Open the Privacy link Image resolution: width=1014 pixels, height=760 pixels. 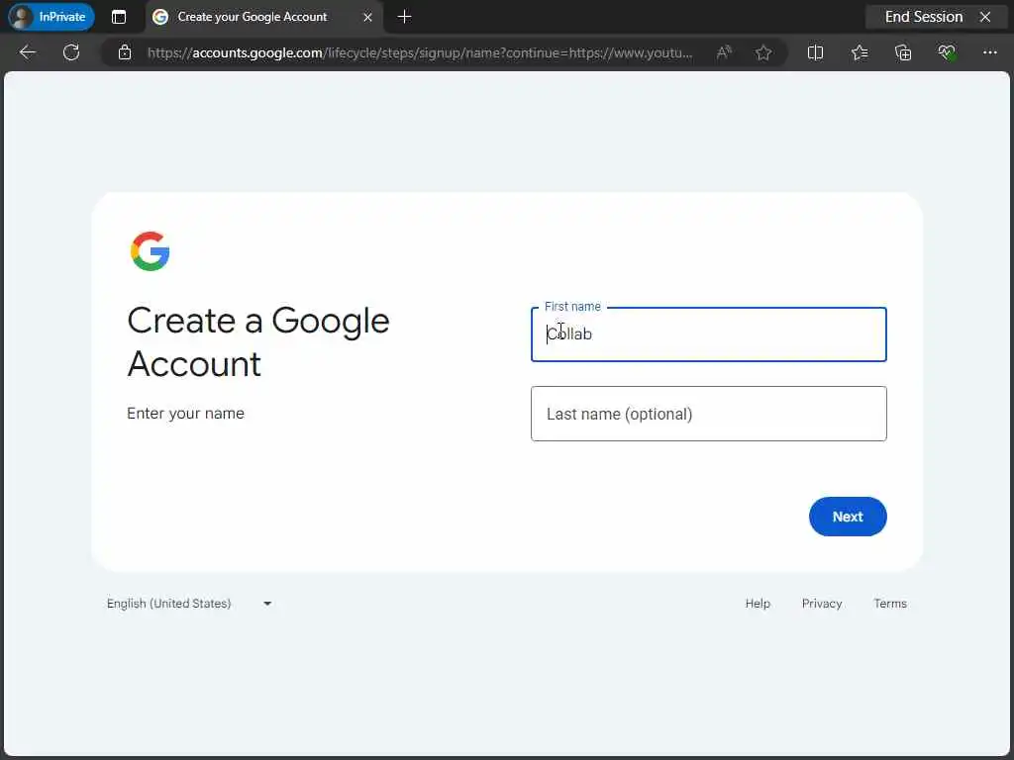(822, 603)
